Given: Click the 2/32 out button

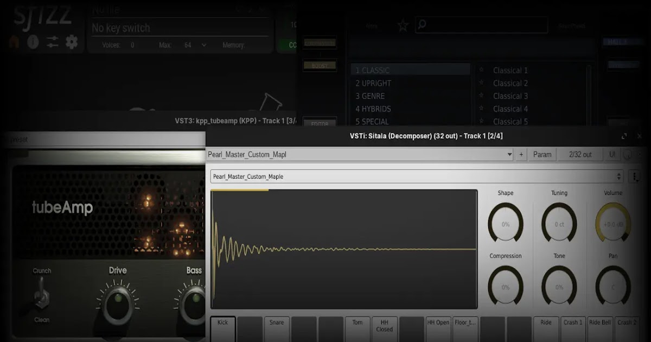Looking at the screenshot, I should (580, 155).
